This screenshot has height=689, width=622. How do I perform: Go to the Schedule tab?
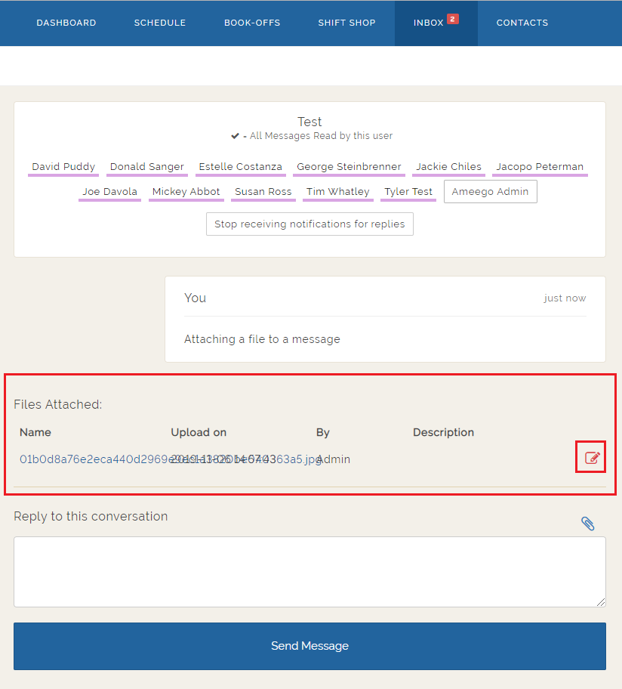tap(160, 23)
